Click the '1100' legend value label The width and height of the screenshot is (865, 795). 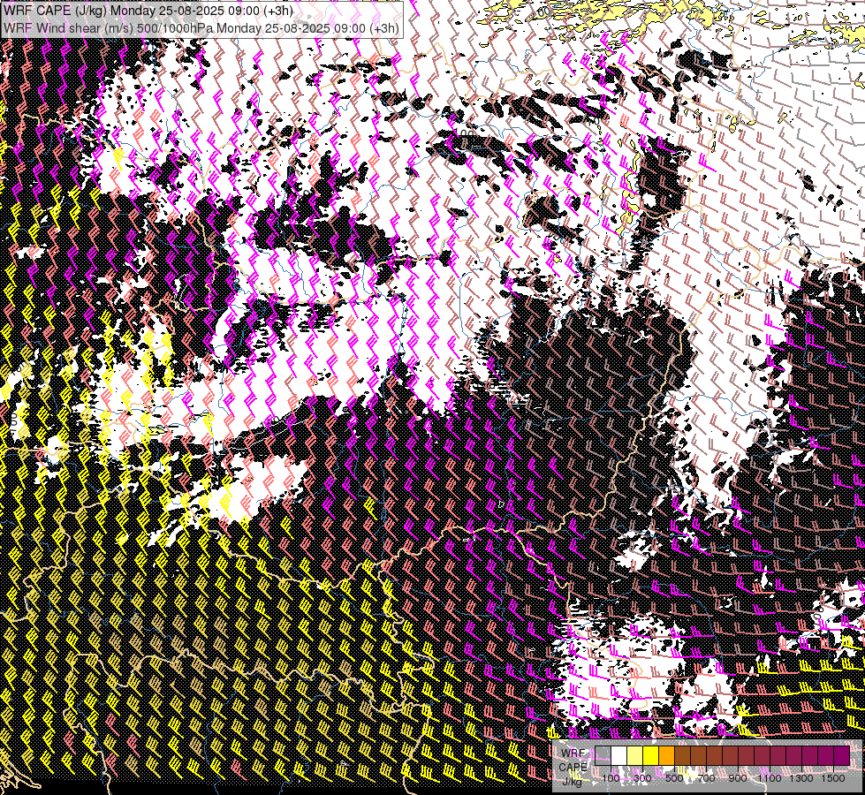pos(770,778)
